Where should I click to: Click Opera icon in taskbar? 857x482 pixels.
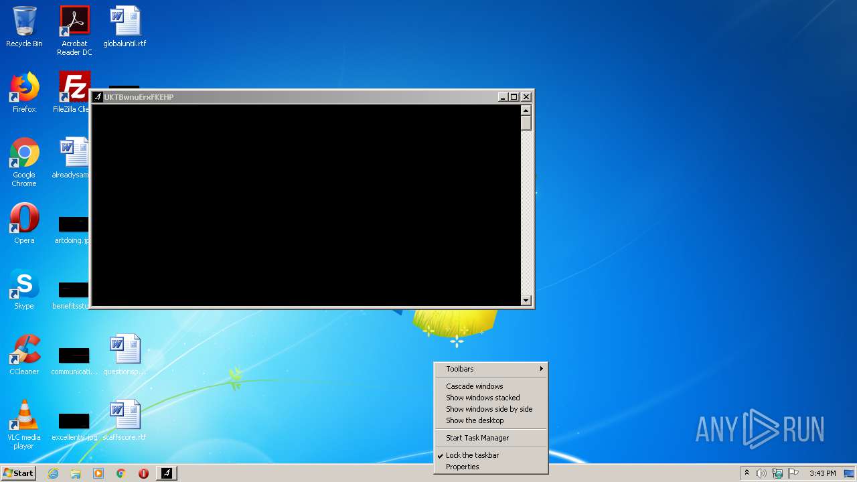coord(143,473)
